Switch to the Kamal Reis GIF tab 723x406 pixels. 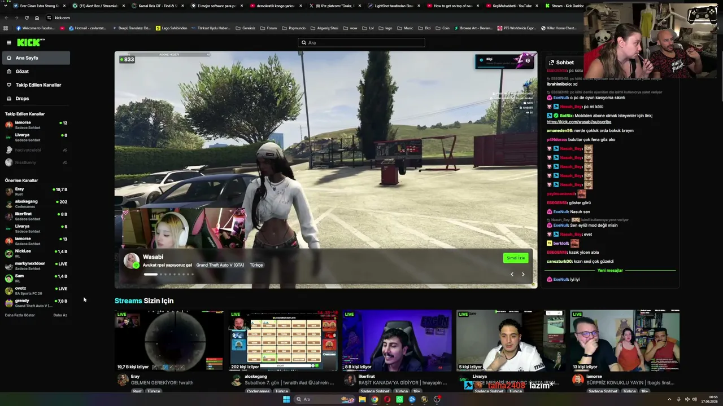click(x=157, y=6)
